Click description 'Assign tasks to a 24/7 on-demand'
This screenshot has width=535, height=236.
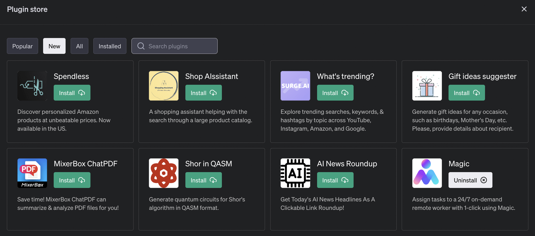(x=464, y=204)
